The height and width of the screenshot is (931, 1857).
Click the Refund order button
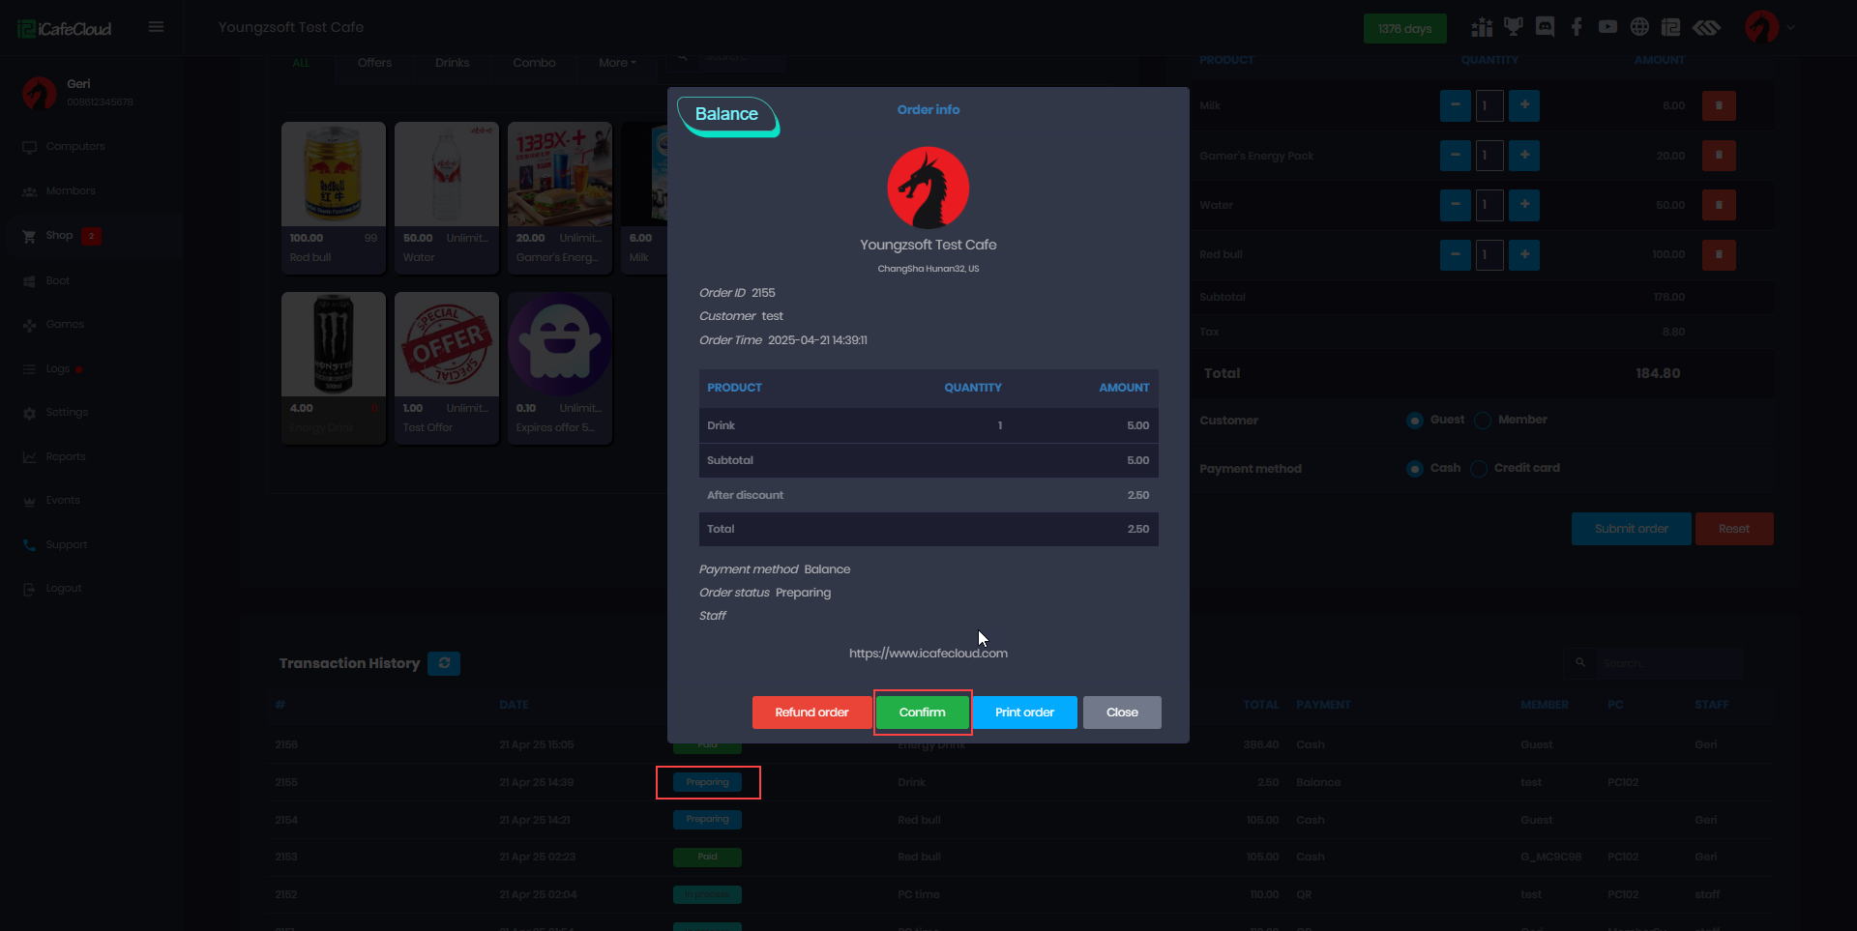(811, 713)
